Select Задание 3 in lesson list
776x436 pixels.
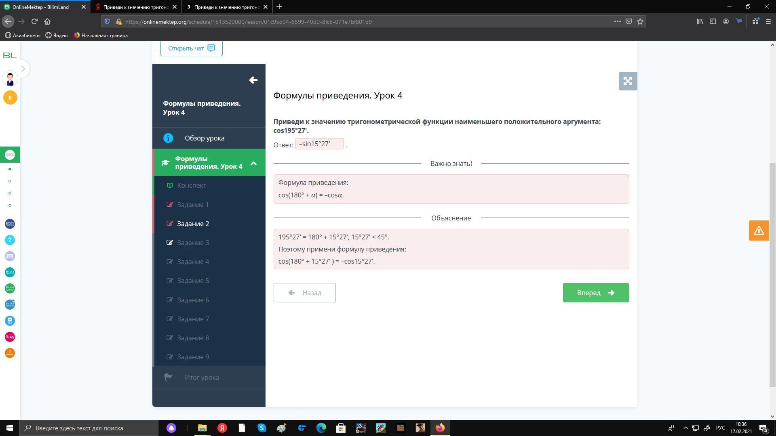[193, 243]
